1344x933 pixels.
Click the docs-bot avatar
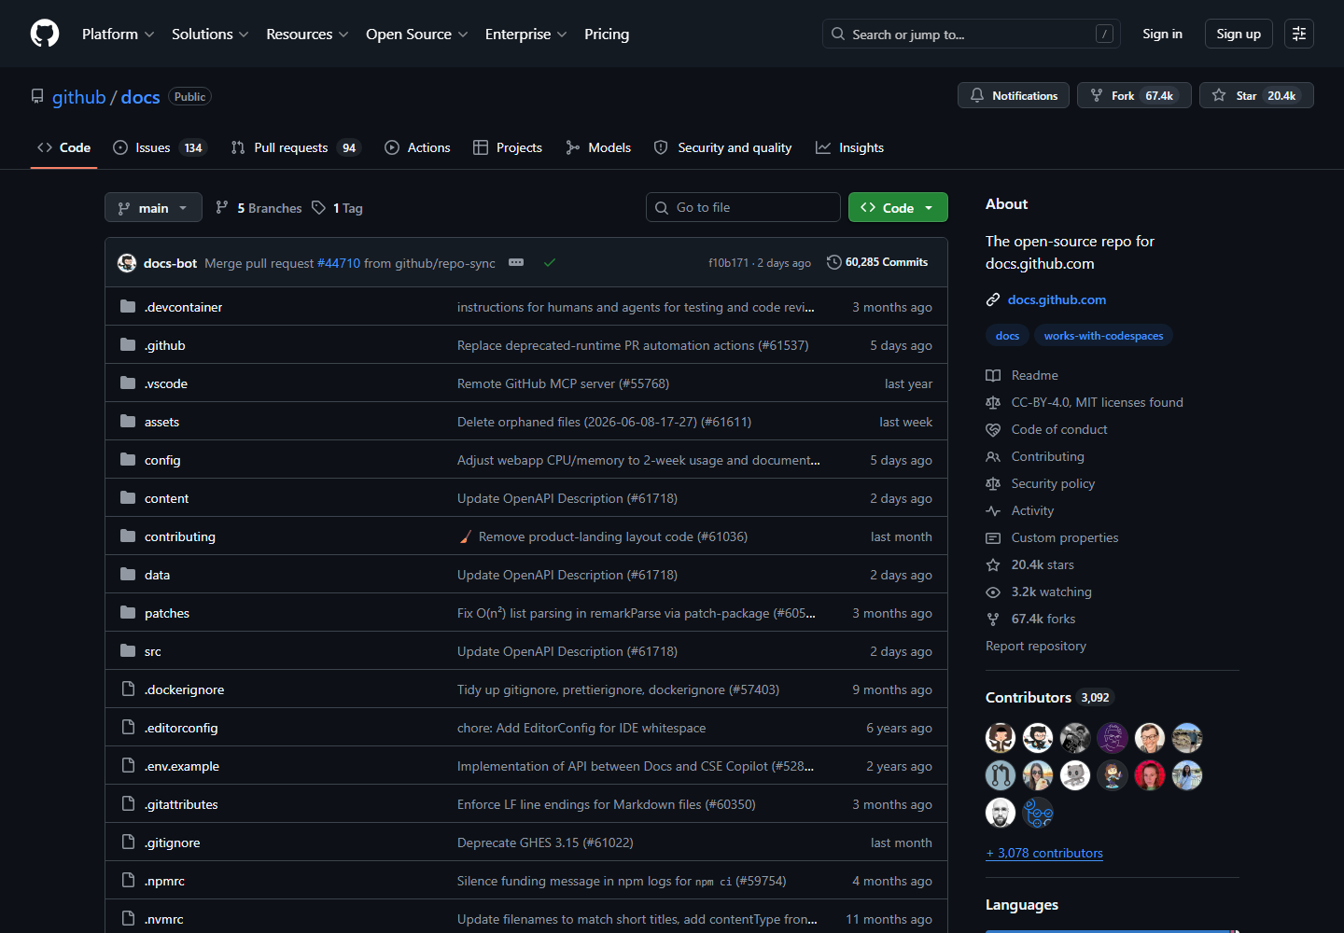click(x=127, y=263)
